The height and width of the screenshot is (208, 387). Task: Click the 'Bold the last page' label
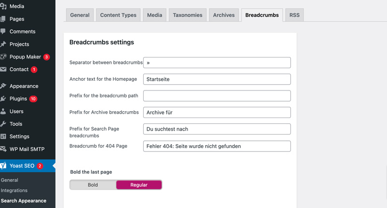point(91,172)
